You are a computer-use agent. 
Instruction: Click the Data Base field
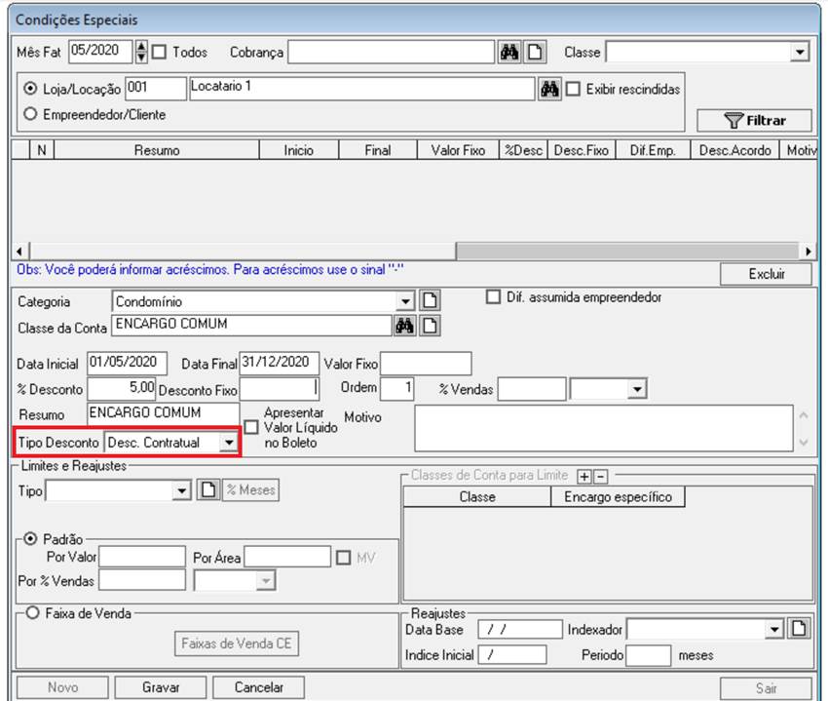tap(520, 629)
